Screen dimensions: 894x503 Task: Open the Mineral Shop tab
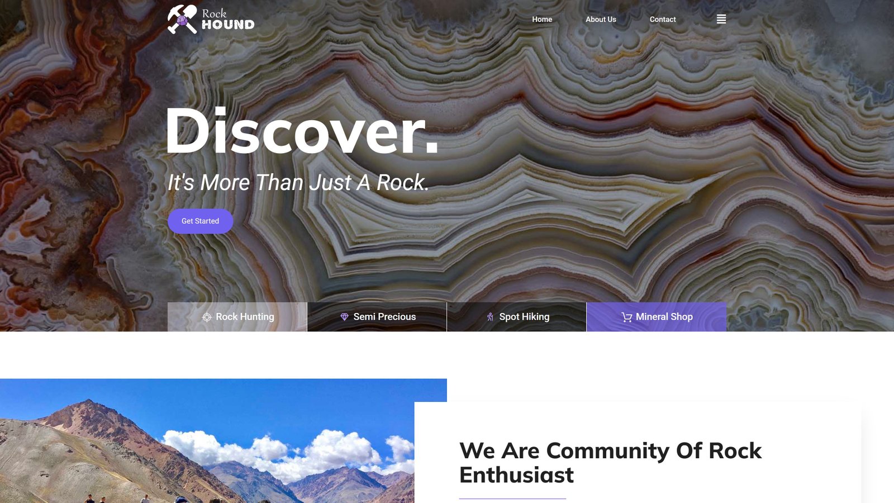(x=657, y=317)
